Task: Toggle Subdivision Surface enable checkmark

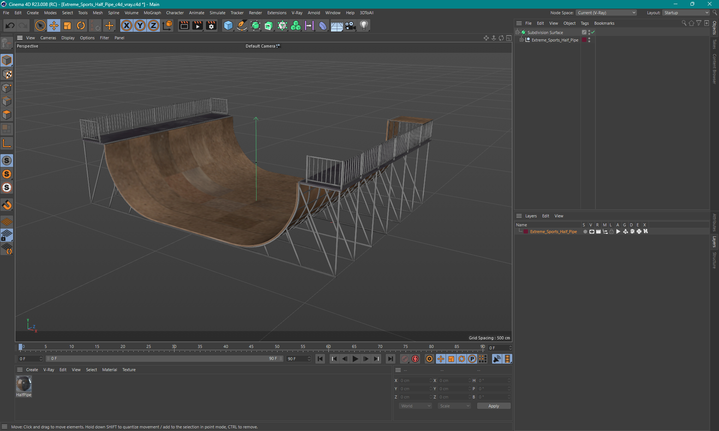Action: (x=593, y=32)
